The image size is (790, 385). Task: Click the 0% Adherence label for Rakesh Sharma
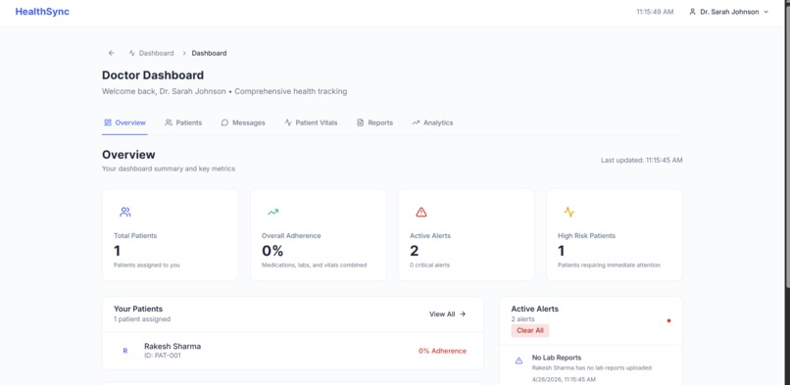(x=442, y=351)
